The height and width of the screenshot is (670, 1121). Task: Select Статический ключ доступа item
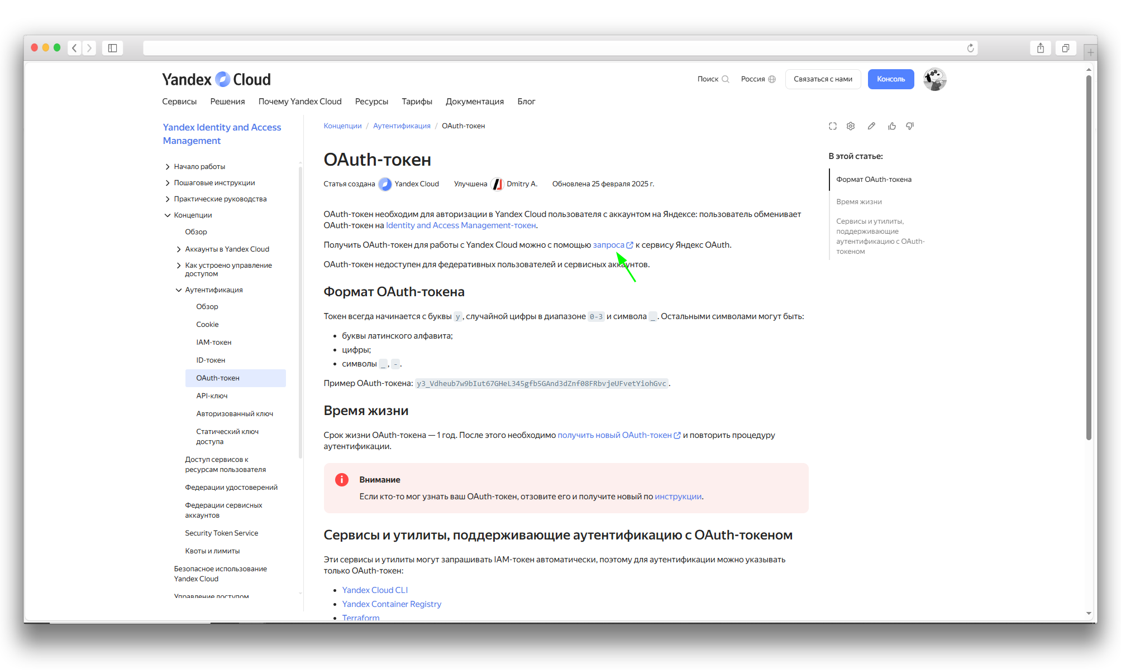click(x=227, y=437)
